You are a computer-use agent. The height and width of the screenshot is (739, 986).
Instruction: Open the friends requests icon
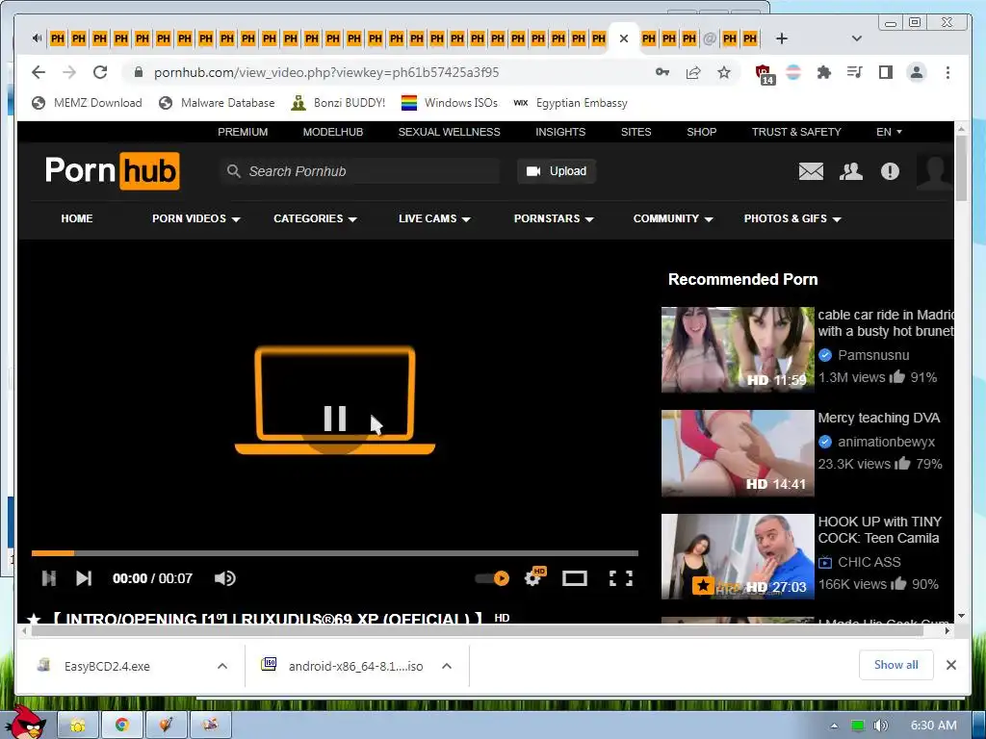click(x=851, y=171)
